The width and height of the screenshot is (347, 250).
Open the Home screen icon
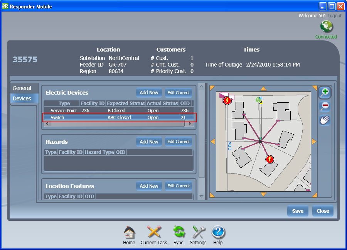[129, 232]
